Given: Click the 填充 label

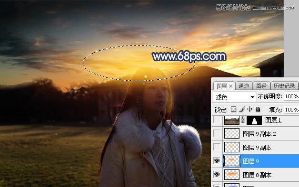Looking at the screenshot, I should pyautogui.click(x=276, y=110).
